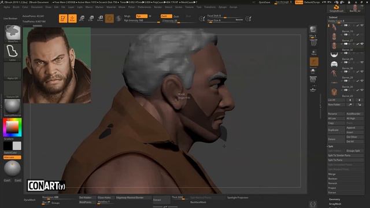Viewport: 370px width, 208px height.
Task: Toggle the Floor grid icon
Action: tap(313, 90)
